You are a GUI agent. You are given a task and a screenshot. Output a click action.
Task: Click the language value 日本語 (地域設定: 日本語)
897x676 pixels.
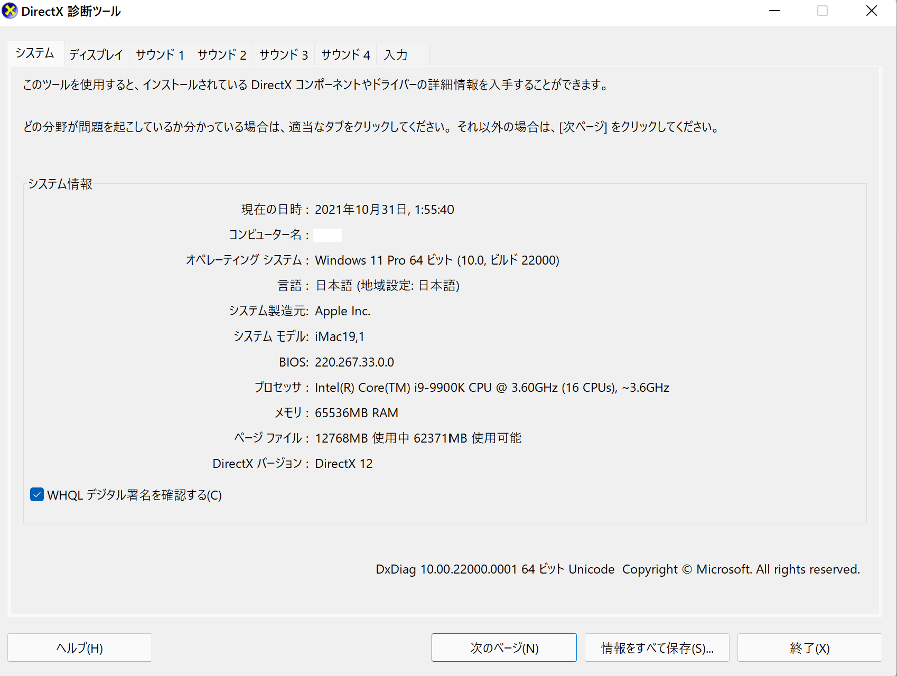tap(387, 286)
